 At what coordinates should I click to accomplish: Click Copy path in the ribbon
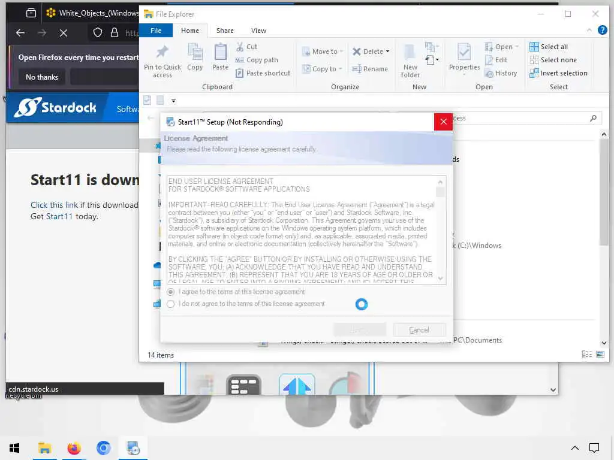pyautogui.click(x=257, y=60)
